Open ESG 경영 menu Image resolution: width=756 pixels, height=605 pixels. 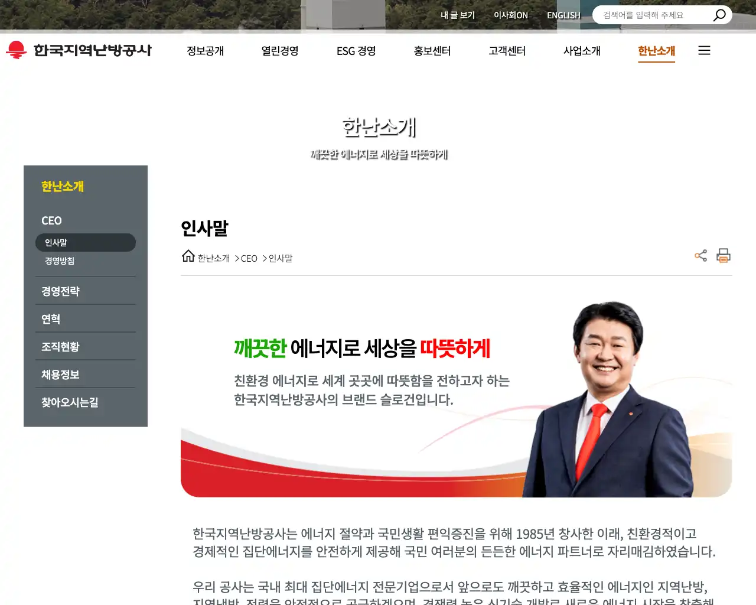pos(356,51)
